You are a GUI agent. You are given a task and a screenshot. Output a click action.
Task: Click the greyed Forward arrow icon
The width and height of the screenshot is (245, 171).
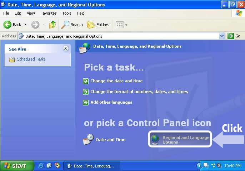(x=35, y=25)
